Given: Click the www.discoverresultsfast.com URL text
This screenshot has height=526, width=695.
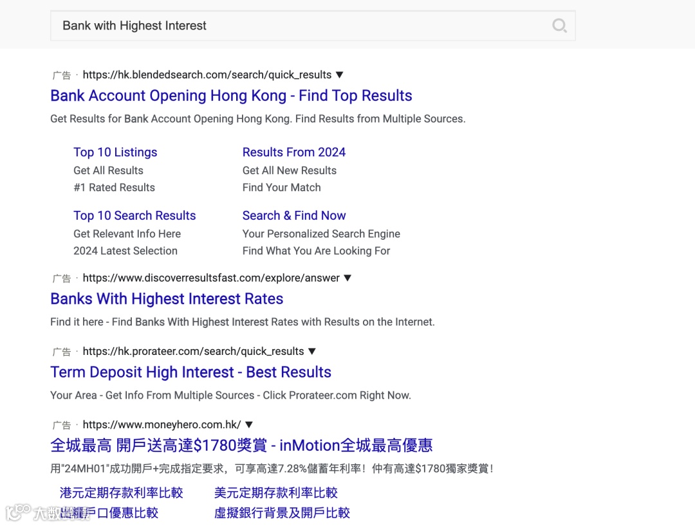Looking at the screenshot, I should coord(211,278).
